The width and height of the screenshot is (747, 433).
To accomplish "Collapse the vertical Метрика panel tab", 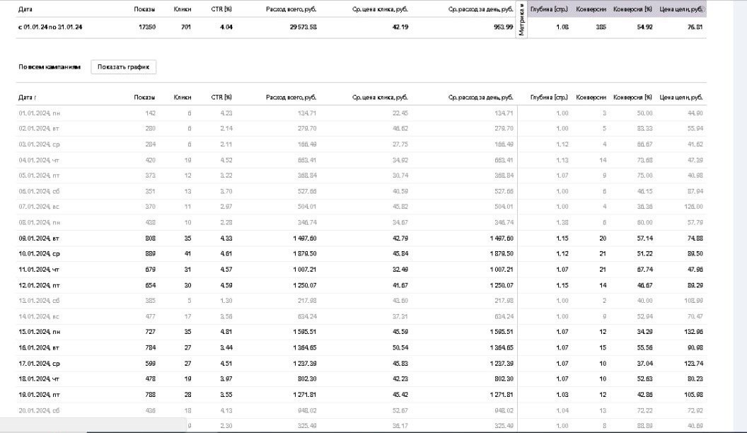I will [x=521, y=20].
